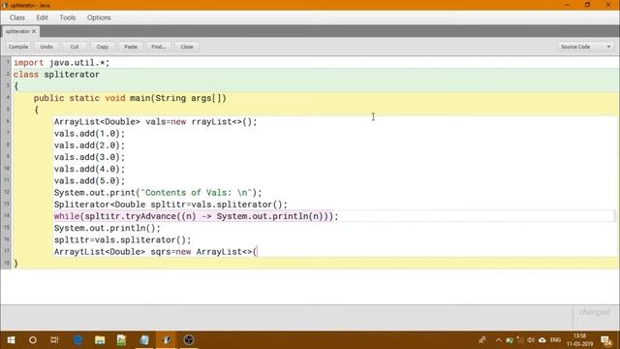Open the volume control icon
This screenshot has height=349, width=620.
click(x=531, y=340)
